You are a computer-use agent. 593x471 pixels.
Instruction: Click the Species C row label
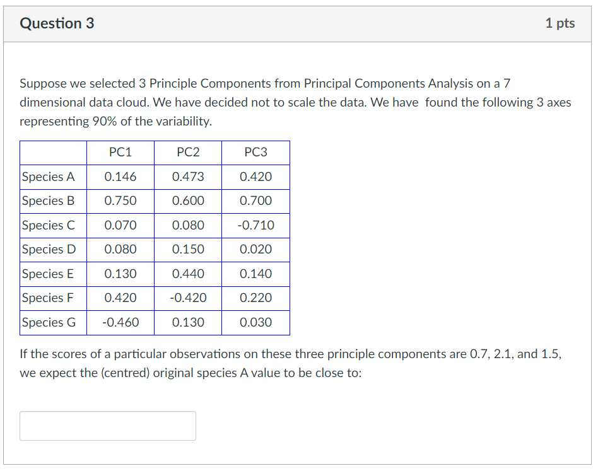pos(47,225)
